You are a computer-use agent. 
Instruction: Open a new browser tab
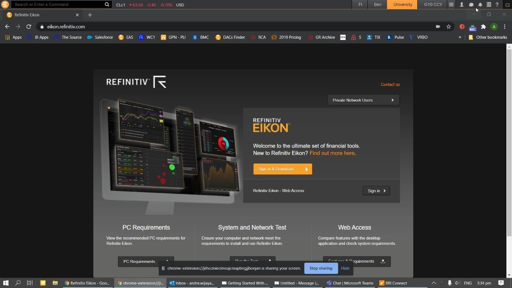point(90,15)
